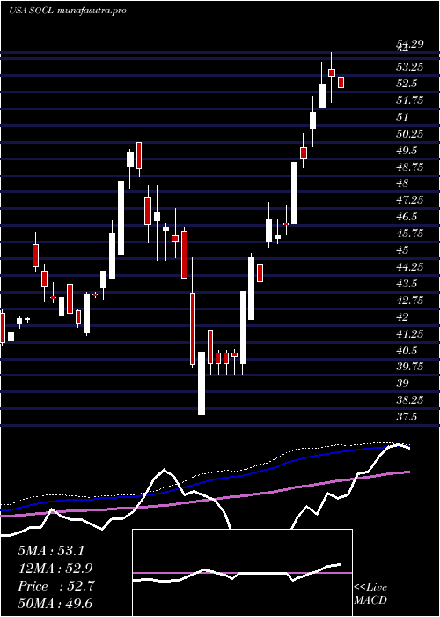Image resolution: width=440 pixels, height=617 pixels.
Task: Click the 45 price axis label
Action: (x=403, y=249)
